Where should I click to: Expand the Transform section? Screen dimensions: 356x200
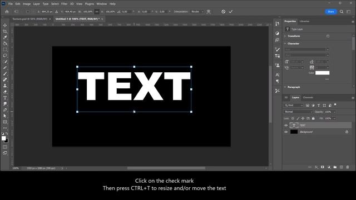[x=285, y=36]
